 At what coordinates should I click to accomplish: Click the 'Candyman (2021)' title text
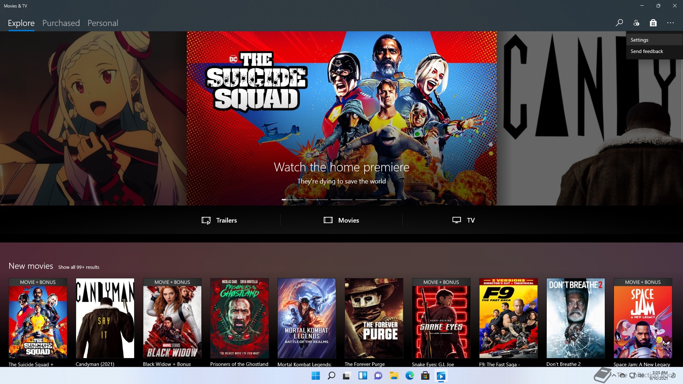(95, 364)
